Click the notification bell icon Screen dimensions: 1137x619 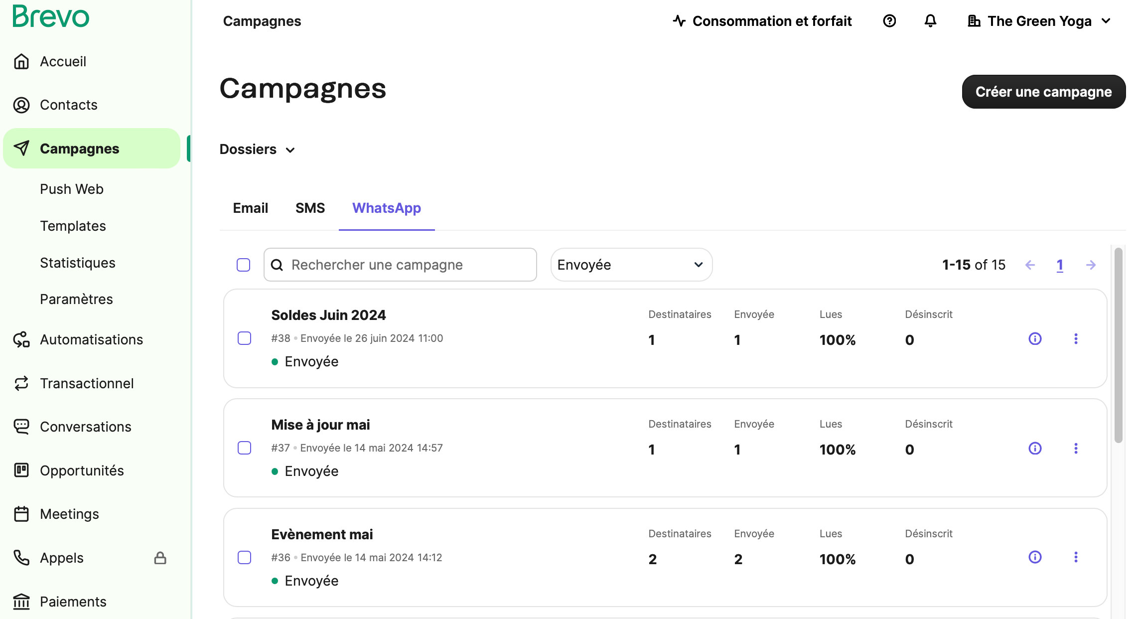tap(930, 21)
